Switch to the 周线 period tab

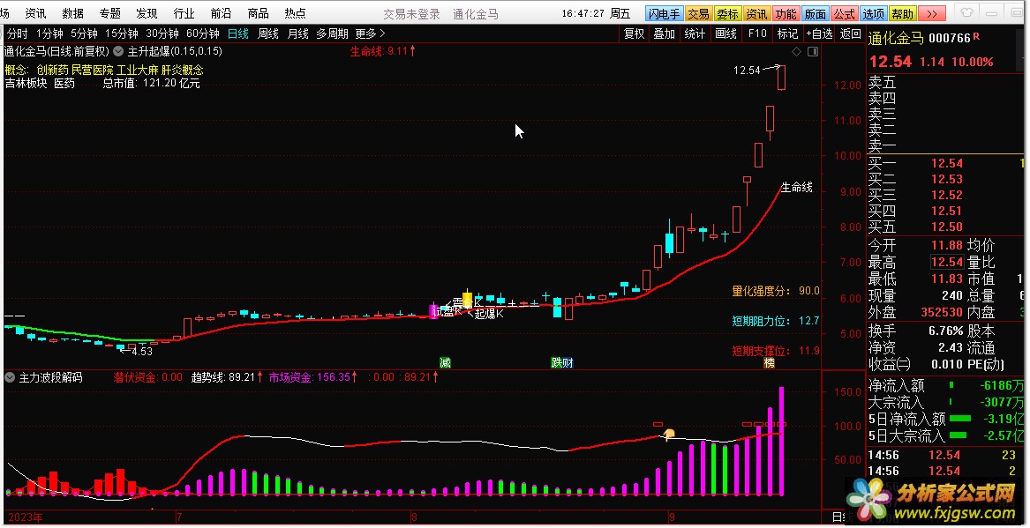click(268, 33)
